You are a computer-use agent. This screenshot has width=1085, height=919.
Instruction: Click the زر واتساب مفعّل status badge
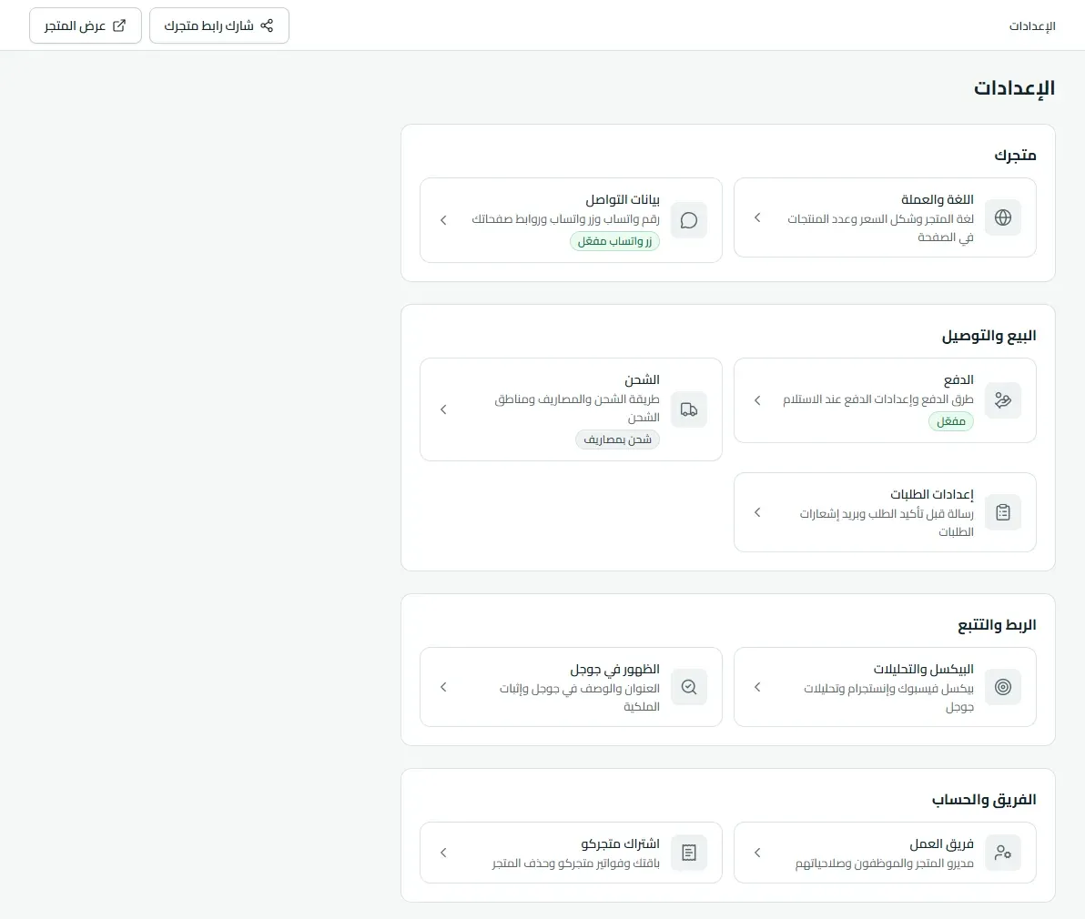click(x=614, y=240)
